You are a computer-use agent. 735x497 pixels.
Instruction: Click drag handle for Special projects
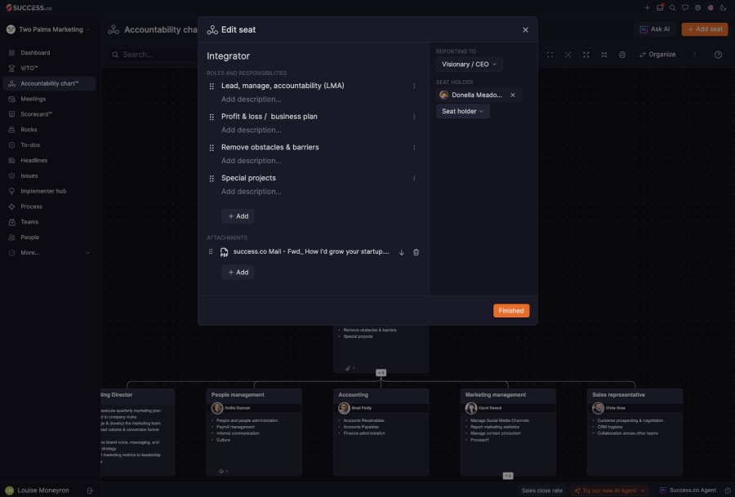[212, 179]
